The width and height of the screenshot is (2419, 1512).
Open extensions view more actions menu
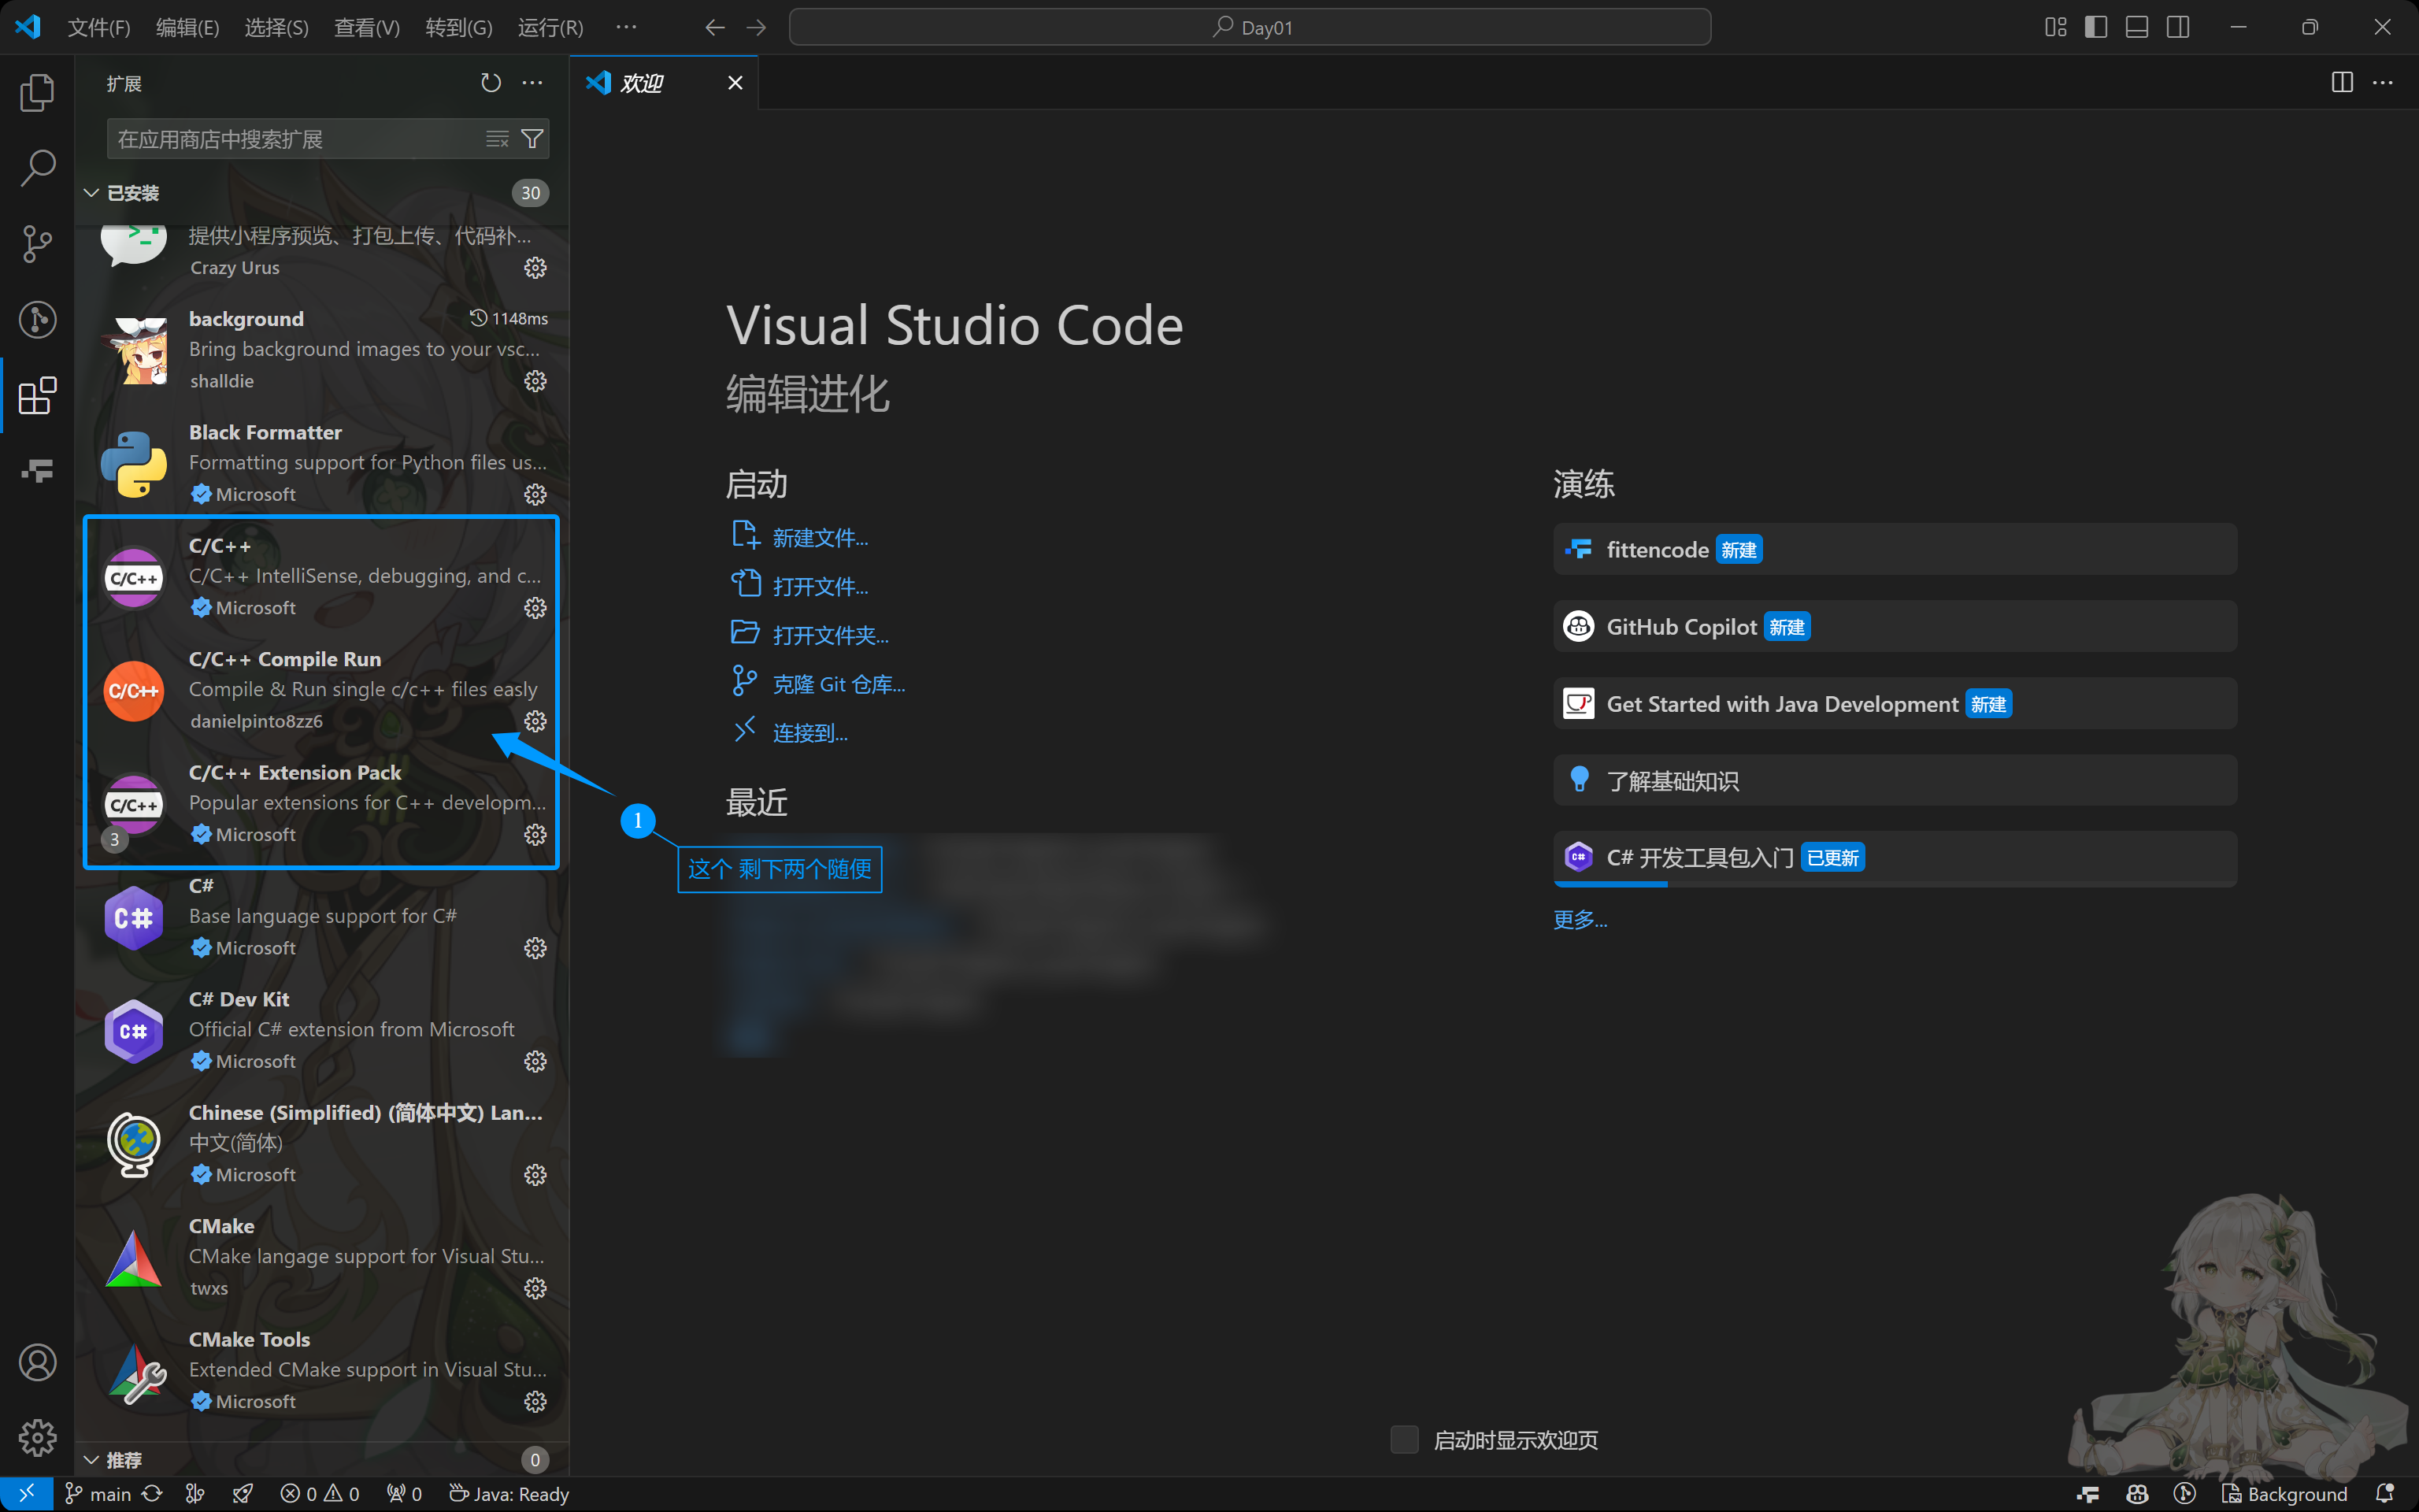click(533, 83)
